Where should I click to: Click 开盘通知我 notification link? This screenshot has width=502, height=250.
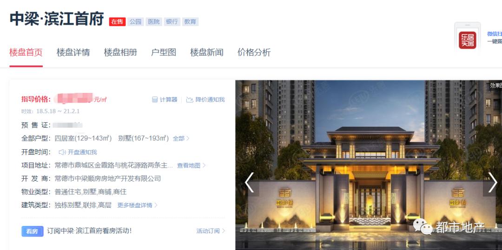[x=82, y=152]
